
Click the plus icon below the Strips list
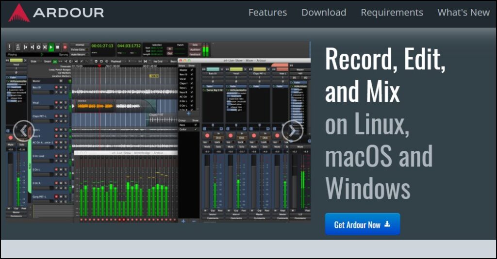pos(188,113)
